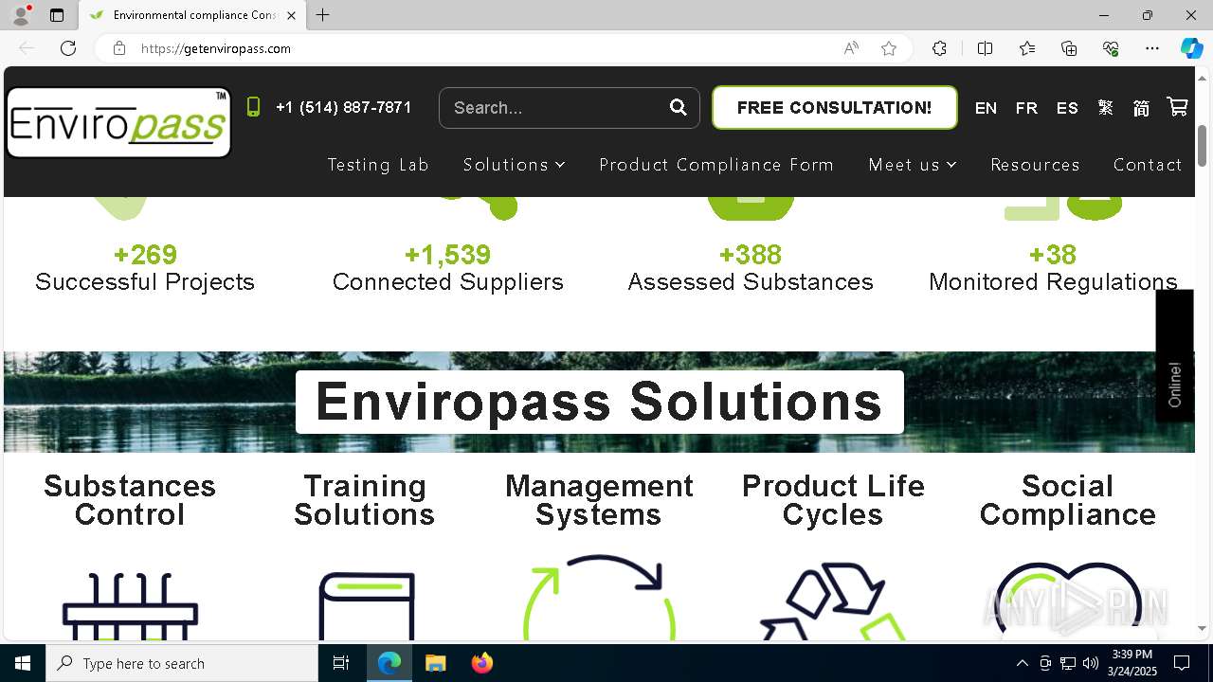The width and height of the screenshot is (1213, 682).
Task: Open Social Compliance heading link
Action: (x=1067, y=500)
